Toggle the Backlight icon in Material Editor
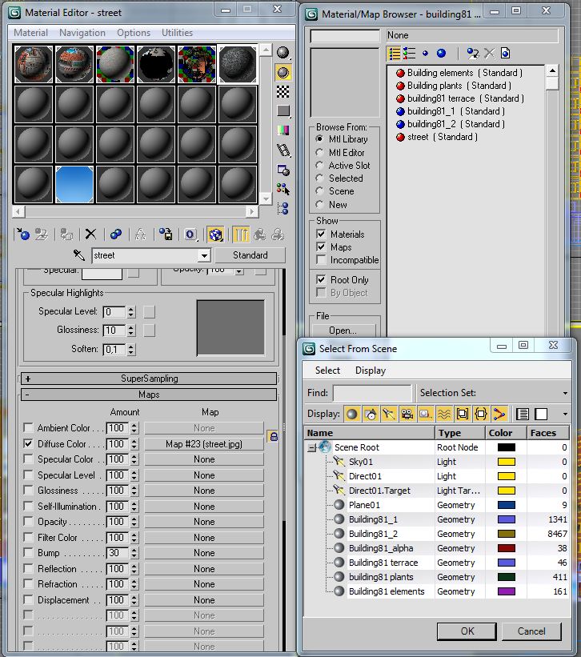 [283, 72]
